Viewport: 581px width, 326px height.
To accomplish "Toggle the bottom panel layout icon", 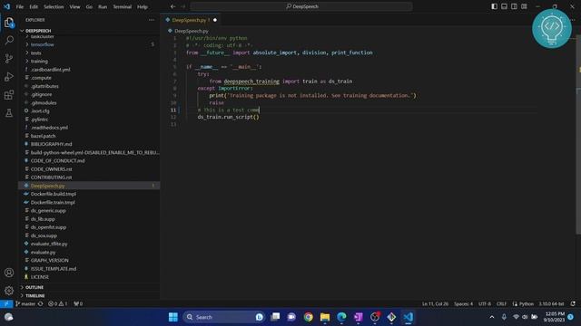I will (505, 6).
